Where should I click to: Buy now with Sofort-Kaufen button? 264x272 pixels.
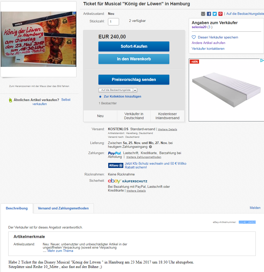134,47
